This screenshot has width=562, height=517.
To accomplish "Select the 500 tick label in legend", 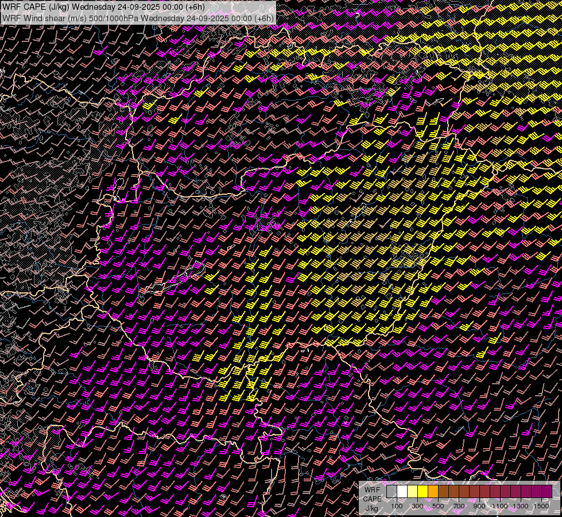I will (438, 506).
